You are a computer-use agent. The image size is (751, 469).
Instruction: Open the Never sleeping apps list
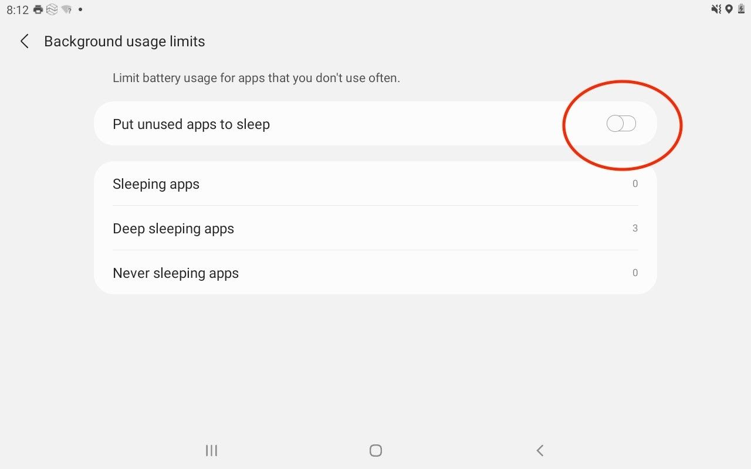tap(375, 273)
